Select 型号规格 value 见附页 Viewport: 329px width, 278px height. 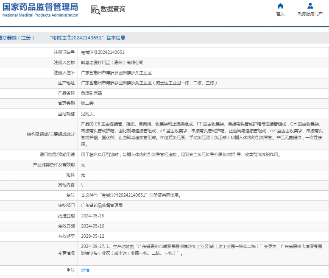point(89,114)
